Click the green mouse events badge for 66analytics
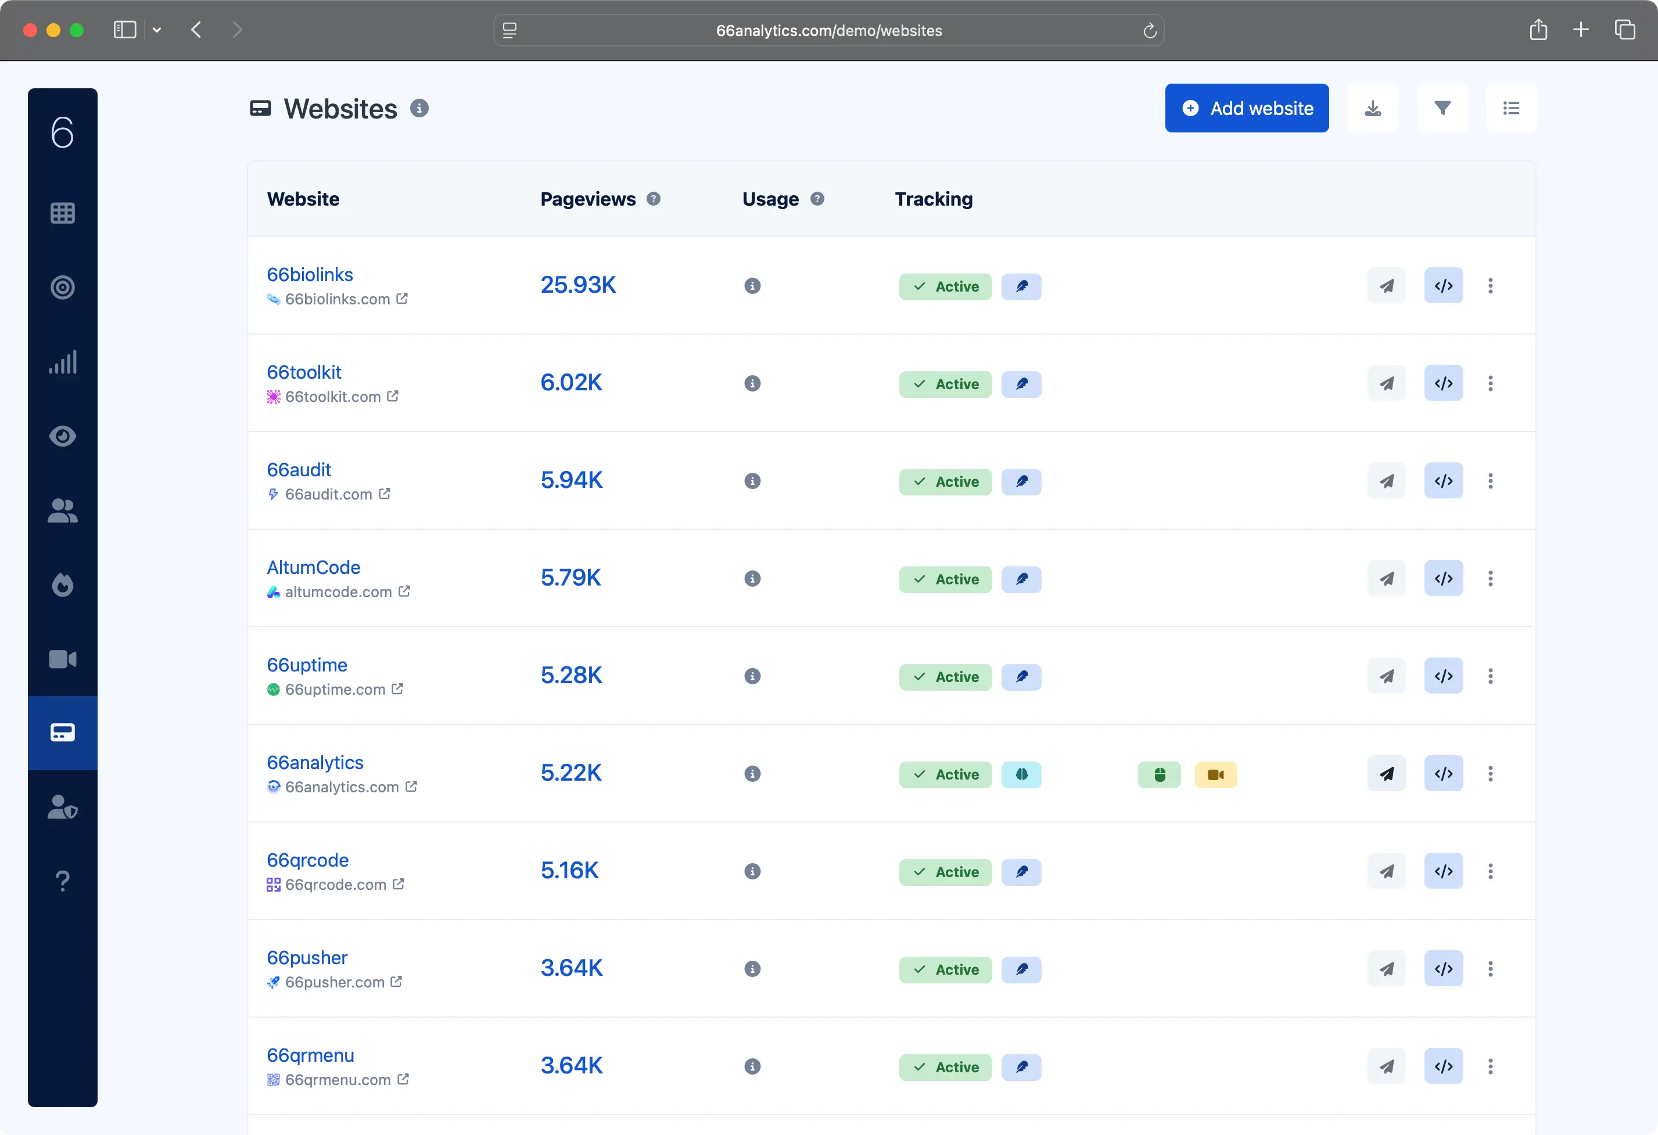1658x1135 pixels. click(x=1160, y=775)
